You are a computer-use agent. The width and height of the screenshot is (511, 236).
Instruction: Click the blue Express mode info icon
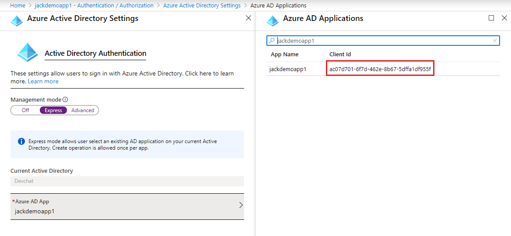pyautogui.click(x=21, y=141)
